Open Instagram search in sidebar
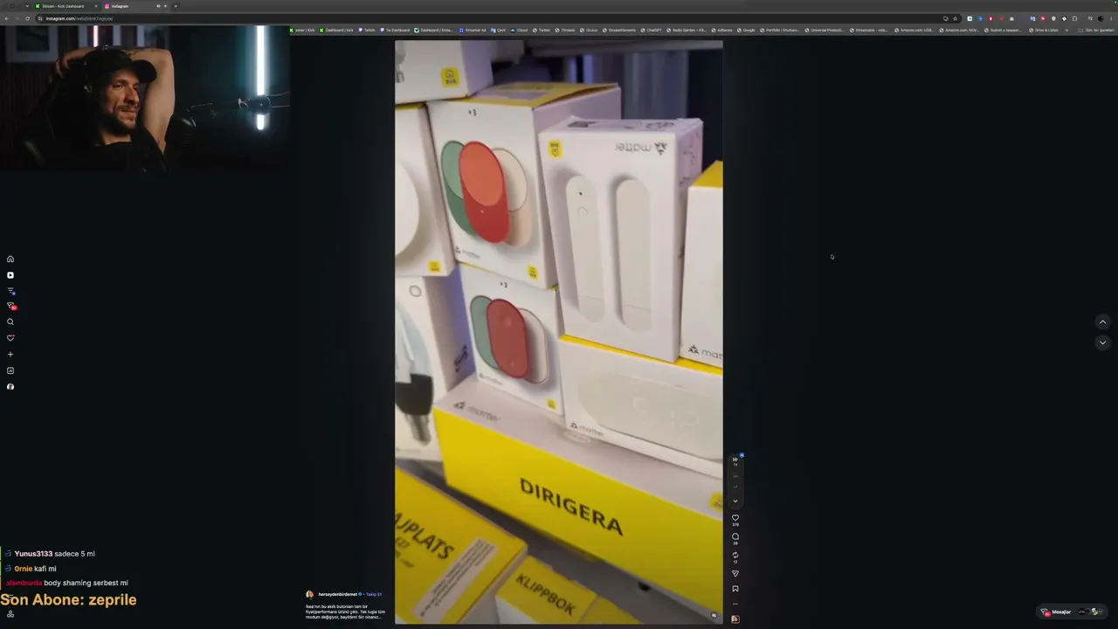The image size is (1118, 629). (10, 321)
